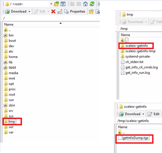This screenshot has width=162, height=153.
Task: Select the opt folder
Action: (9, 84)
